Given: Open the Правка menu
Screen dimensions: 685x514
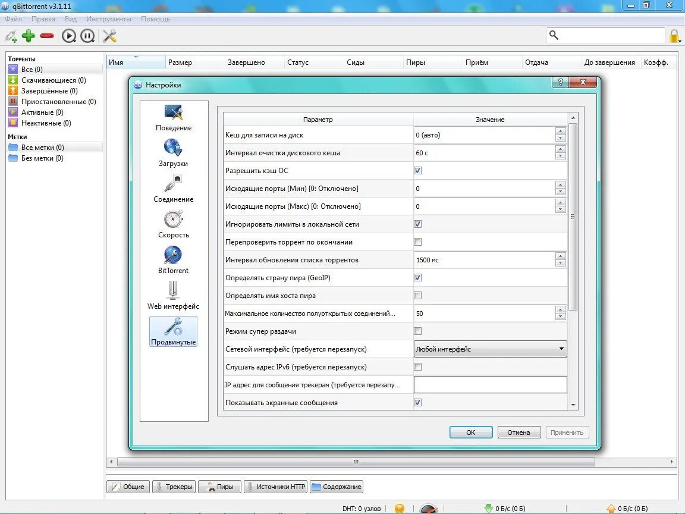Looking at the screenshot, I should 43,19.
